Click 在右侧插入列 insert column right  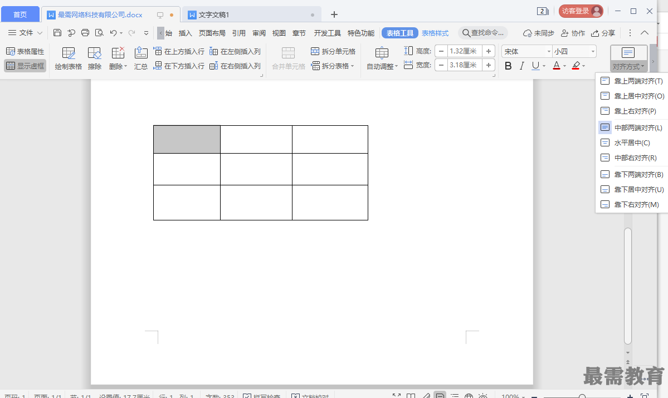click(x=235, y=66)
